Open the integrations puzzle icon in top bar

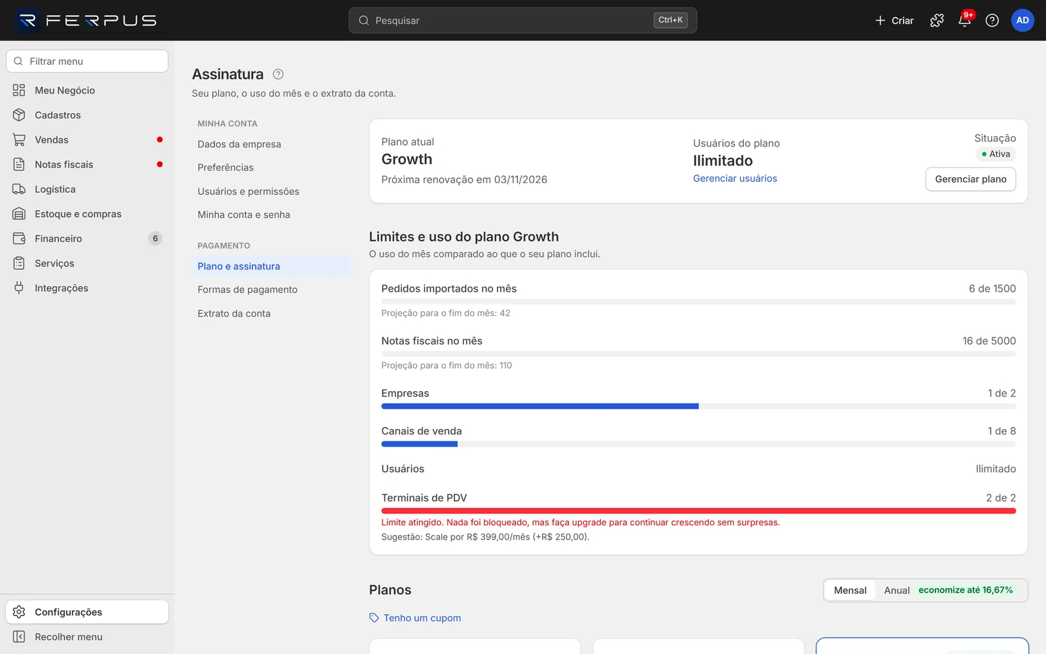point(937,20)
